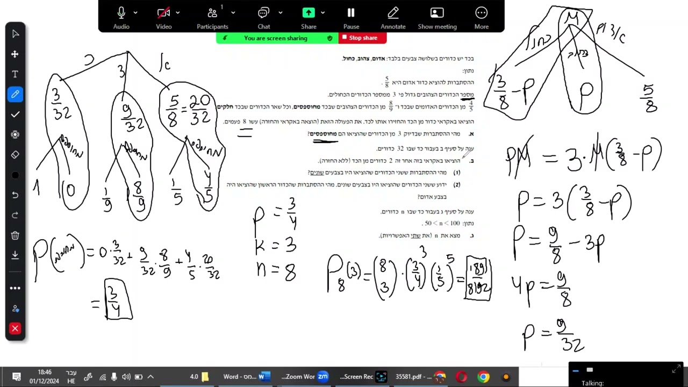Redo the annotation
The width and height of the screenshot is (688, 387).
coord(15,215)
